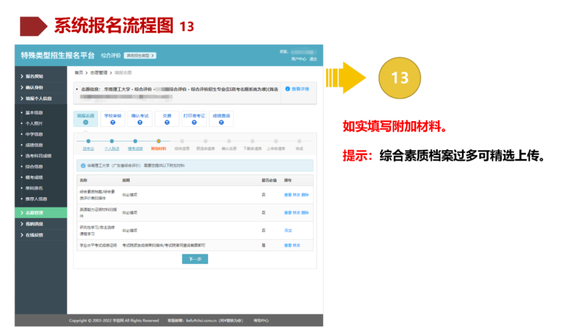Click the completed 个人陈述 step dot

[112, 140]
